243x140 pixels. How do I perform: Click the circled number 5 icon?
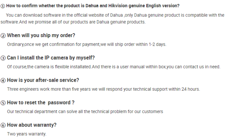(x=3, y=103)
